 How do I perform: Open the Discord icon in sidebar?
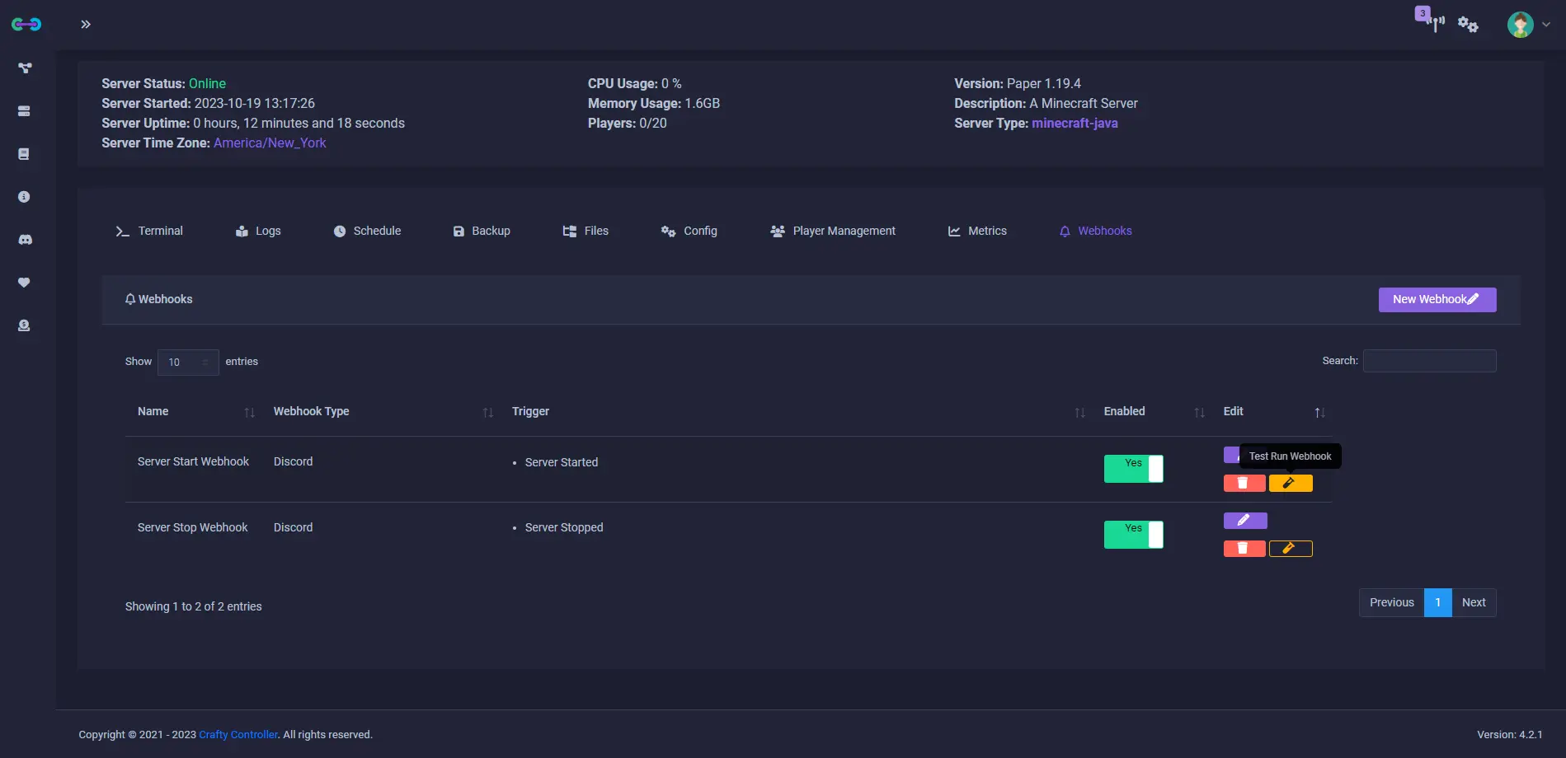(x=25, y=240)
